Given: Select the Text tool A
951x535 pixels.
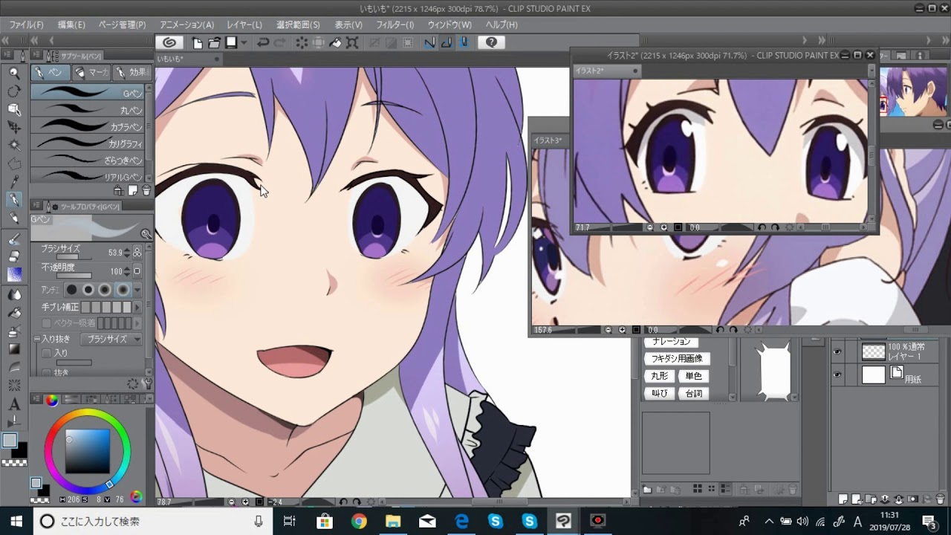Looking at the screenshot, I should coord(14,405).
